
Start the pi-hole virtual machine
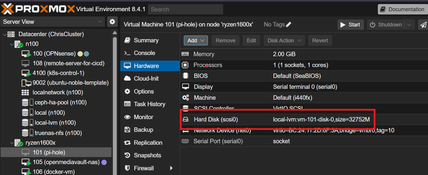tap(350, 25)
